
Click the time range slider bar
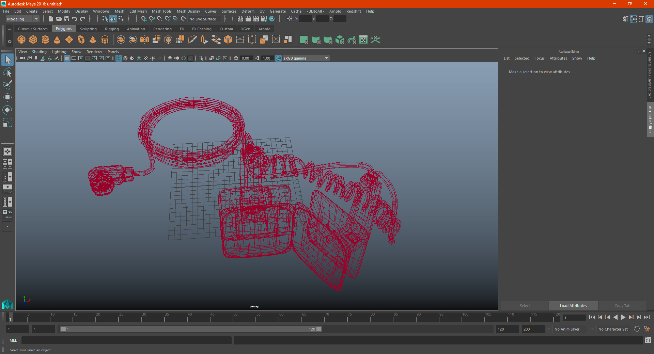click(x=190, y=329)
